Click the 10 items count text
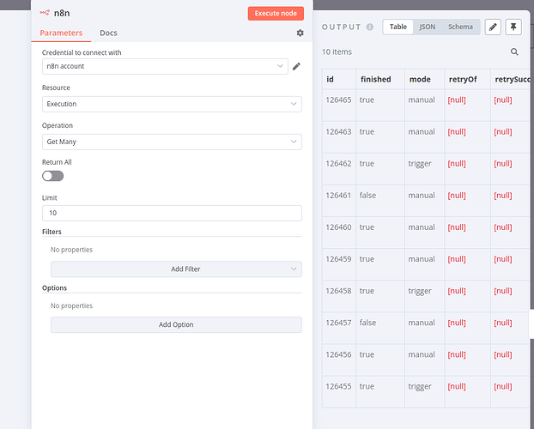The width and height of the screenshot is (534, 429). coord(337,51)
